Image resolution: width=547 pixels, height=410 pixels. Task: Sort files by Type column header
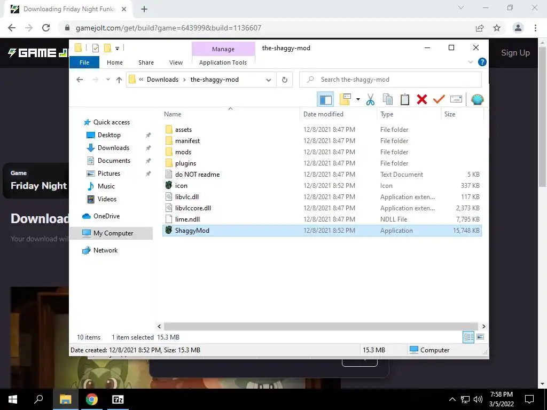tap(409, 114)
